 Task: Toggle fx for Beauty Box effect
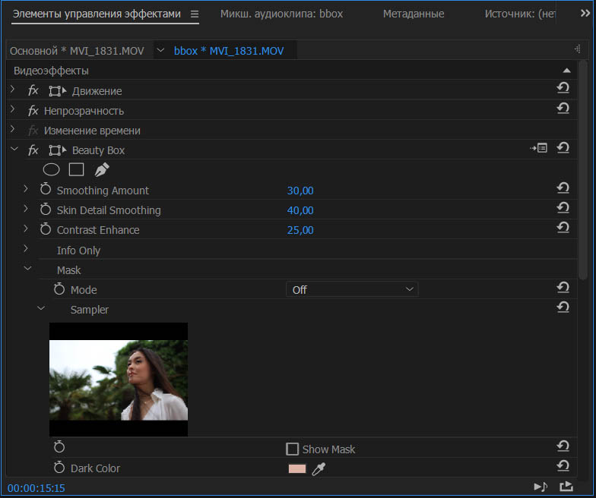click(x=33, y=150)
